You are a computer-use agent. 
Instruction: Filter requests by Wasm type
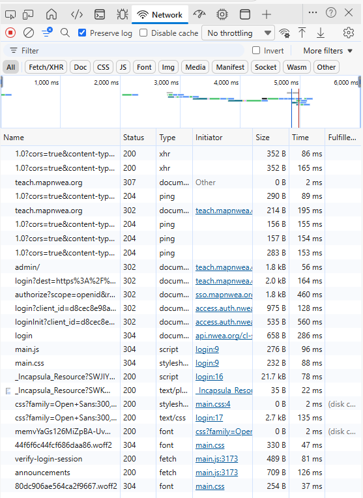click(x=297, y=67)
